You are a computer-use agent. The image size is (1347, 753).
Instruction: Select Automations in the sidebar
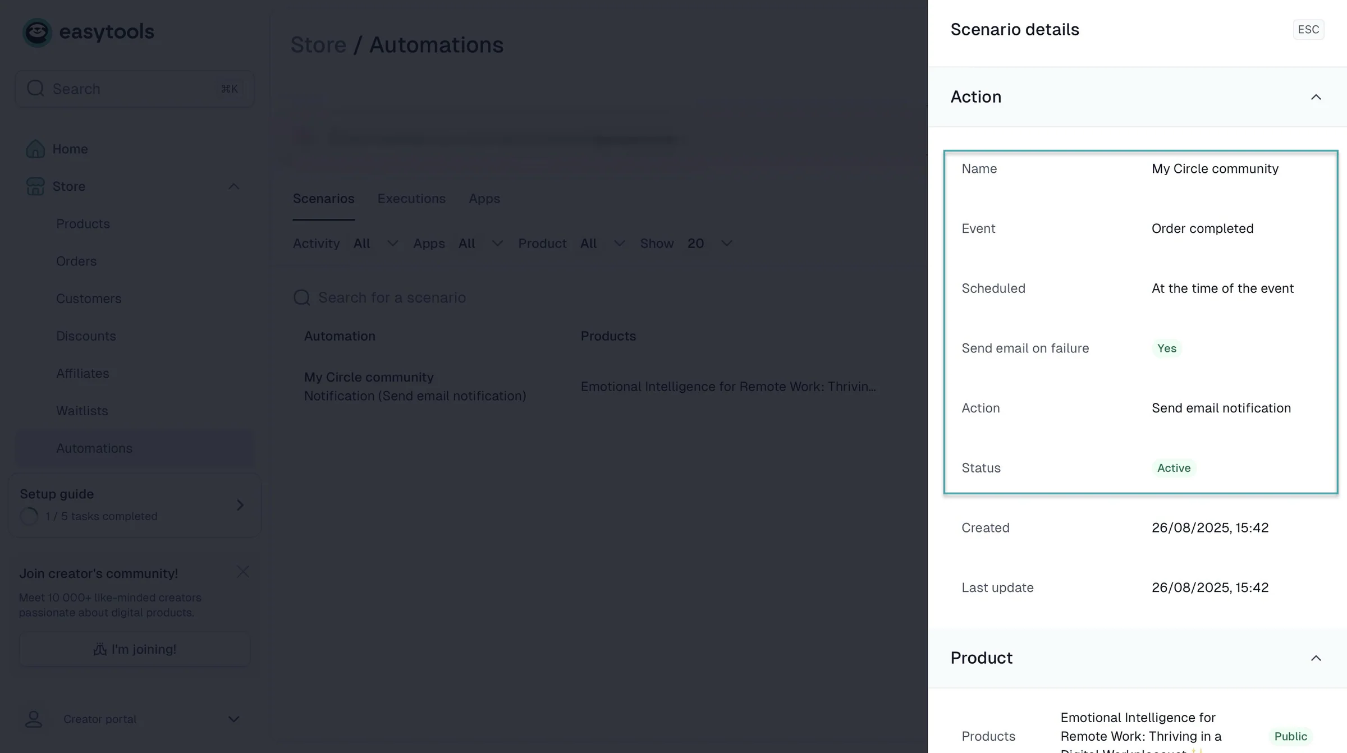(x=135, y=448)
